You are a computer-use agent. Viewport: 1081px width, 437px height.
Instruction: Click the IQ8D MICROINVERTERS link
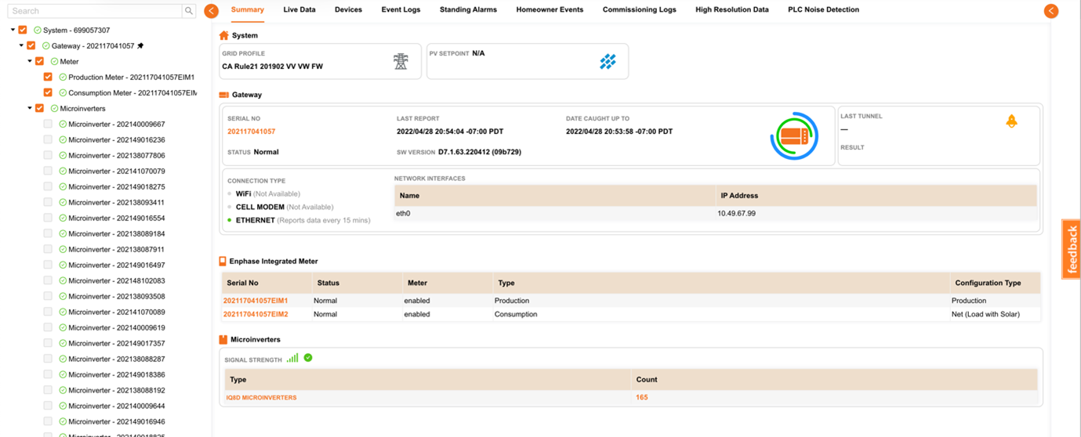pyautogui.click(x=262, y=398)
